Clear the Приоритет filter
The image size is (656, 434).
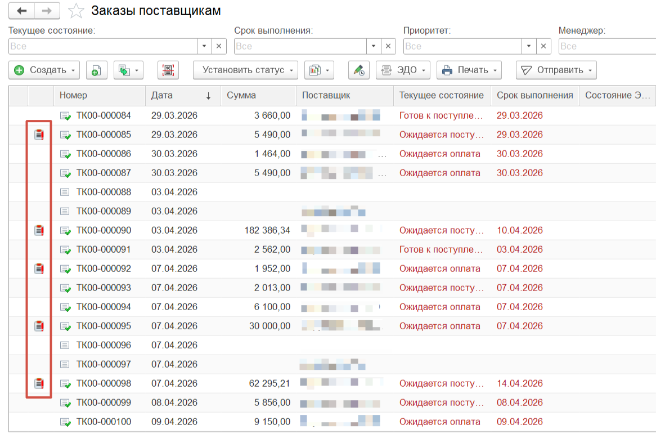pos(543,46)
